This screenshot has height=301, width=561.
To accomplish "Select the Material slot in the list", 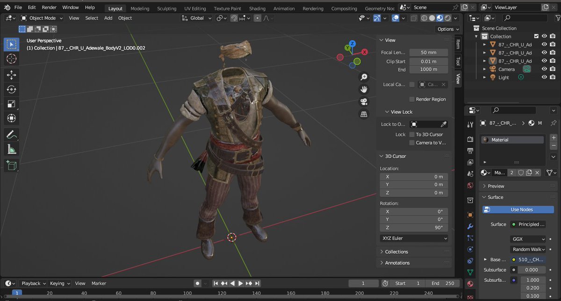I will click(x=512, y=140).
